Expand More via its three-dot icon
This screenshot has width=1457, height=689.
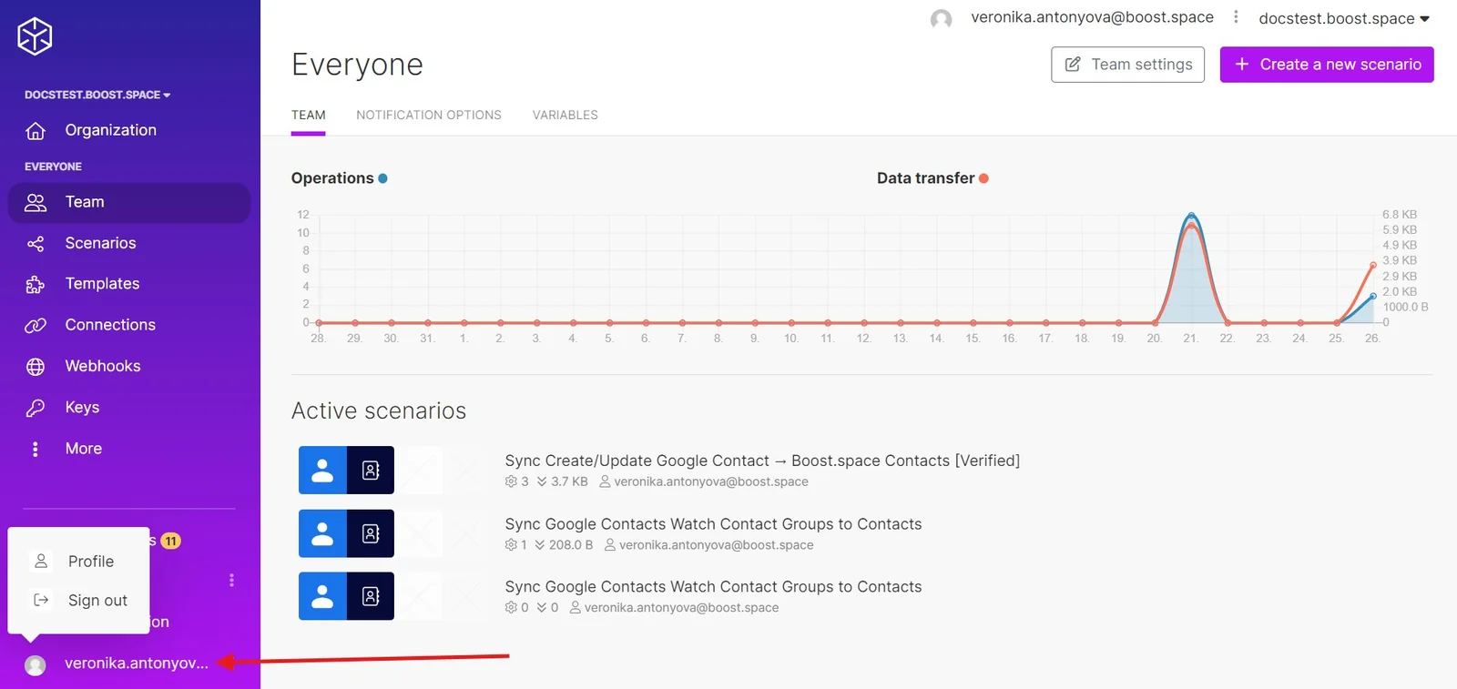pos(36,449)
